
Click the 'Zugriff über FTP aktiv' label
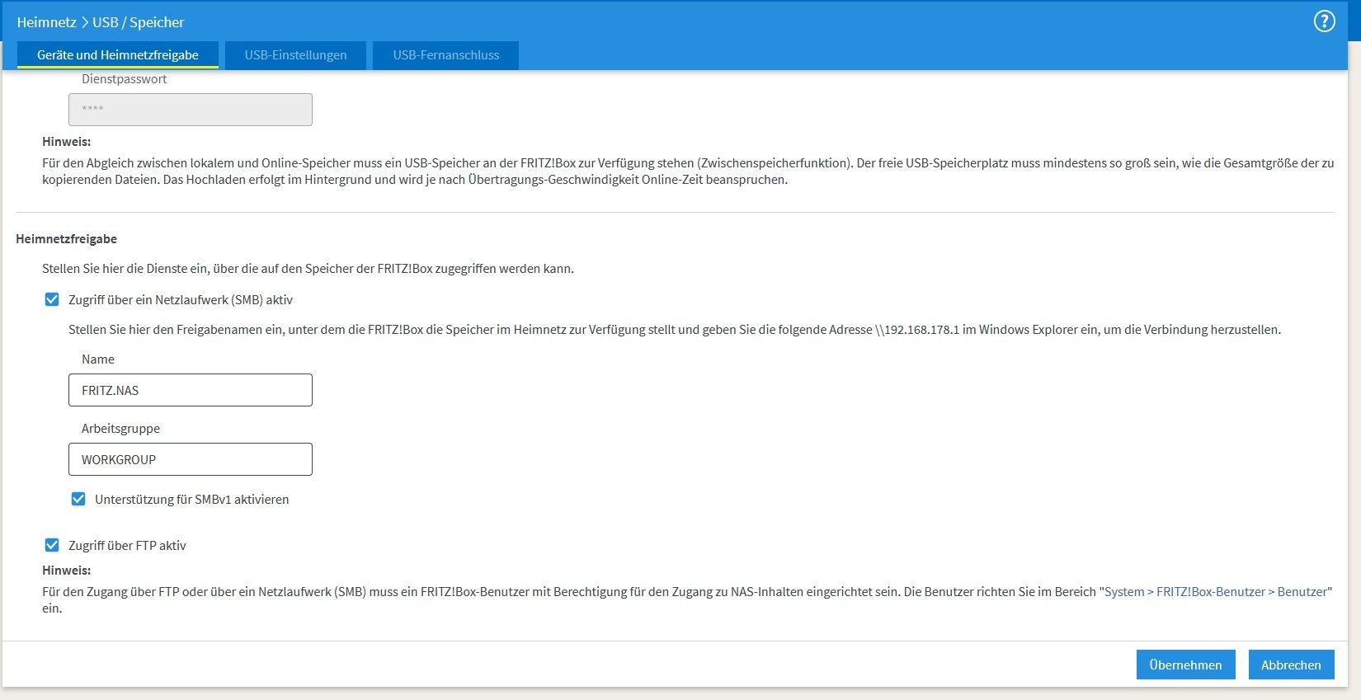click(x=127, y=545)
